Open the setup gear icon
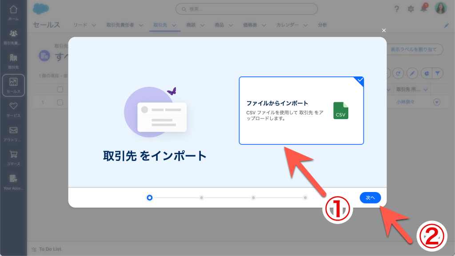The height and width of the screenshot is (256, 455). (411, 9)
